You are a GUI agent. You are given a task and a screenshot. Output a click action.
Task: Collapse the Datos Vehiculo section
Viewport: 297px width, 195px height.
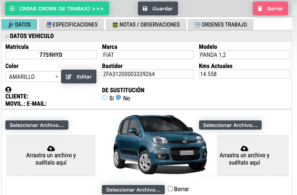click(x=7, y=36)
